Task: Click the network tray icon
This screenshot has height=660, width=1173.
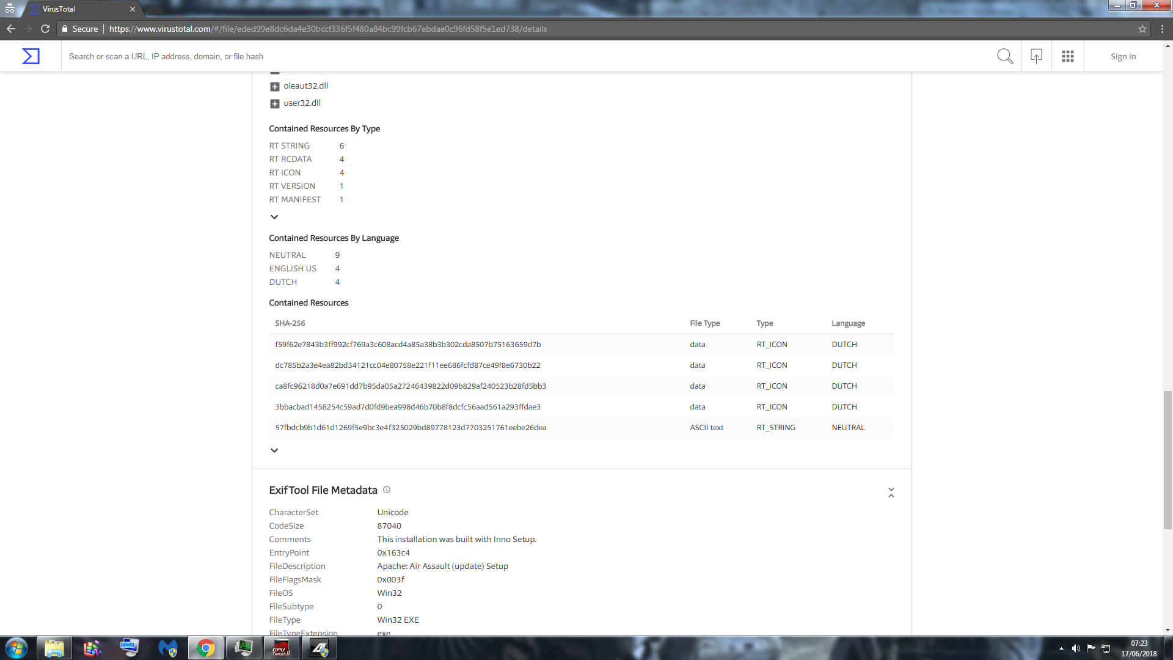Action: click(x=1106, y=648)
